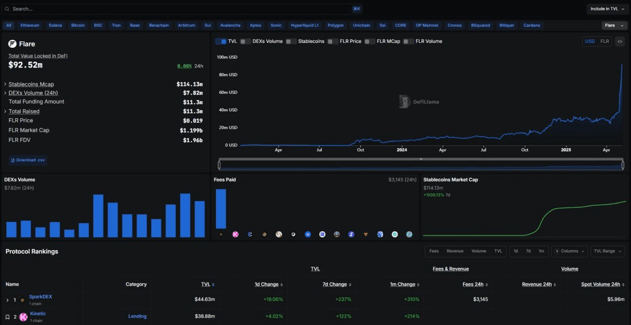Switch rankings to the TVL filter
Image resolution: width=631 pixels, height=325 pixels.
point(498,251)
